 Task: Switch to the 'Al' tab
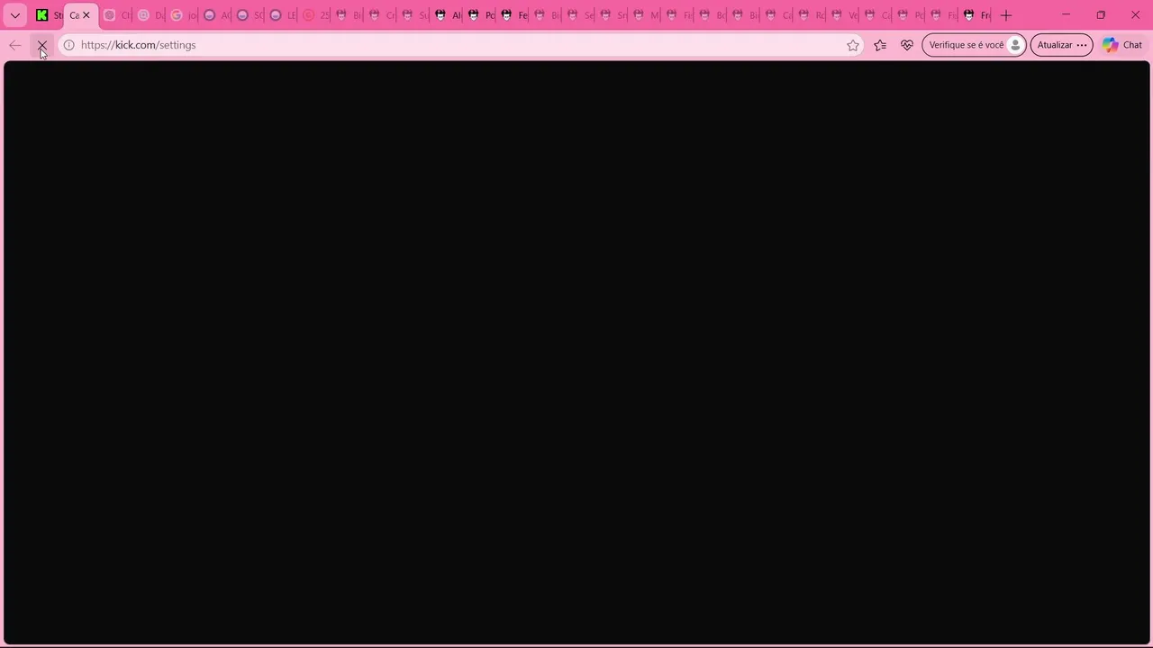coord(449,15)
